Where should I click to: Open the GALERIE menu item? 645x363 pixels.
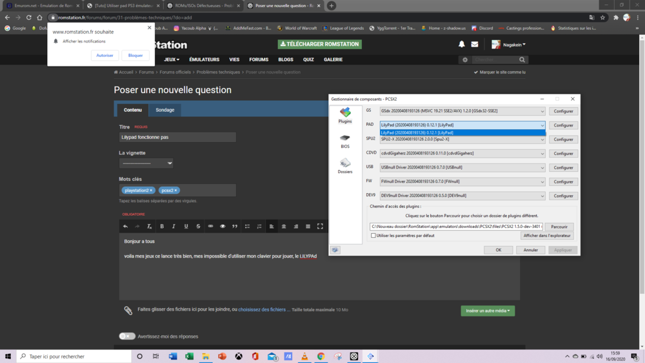pos(333,59)
